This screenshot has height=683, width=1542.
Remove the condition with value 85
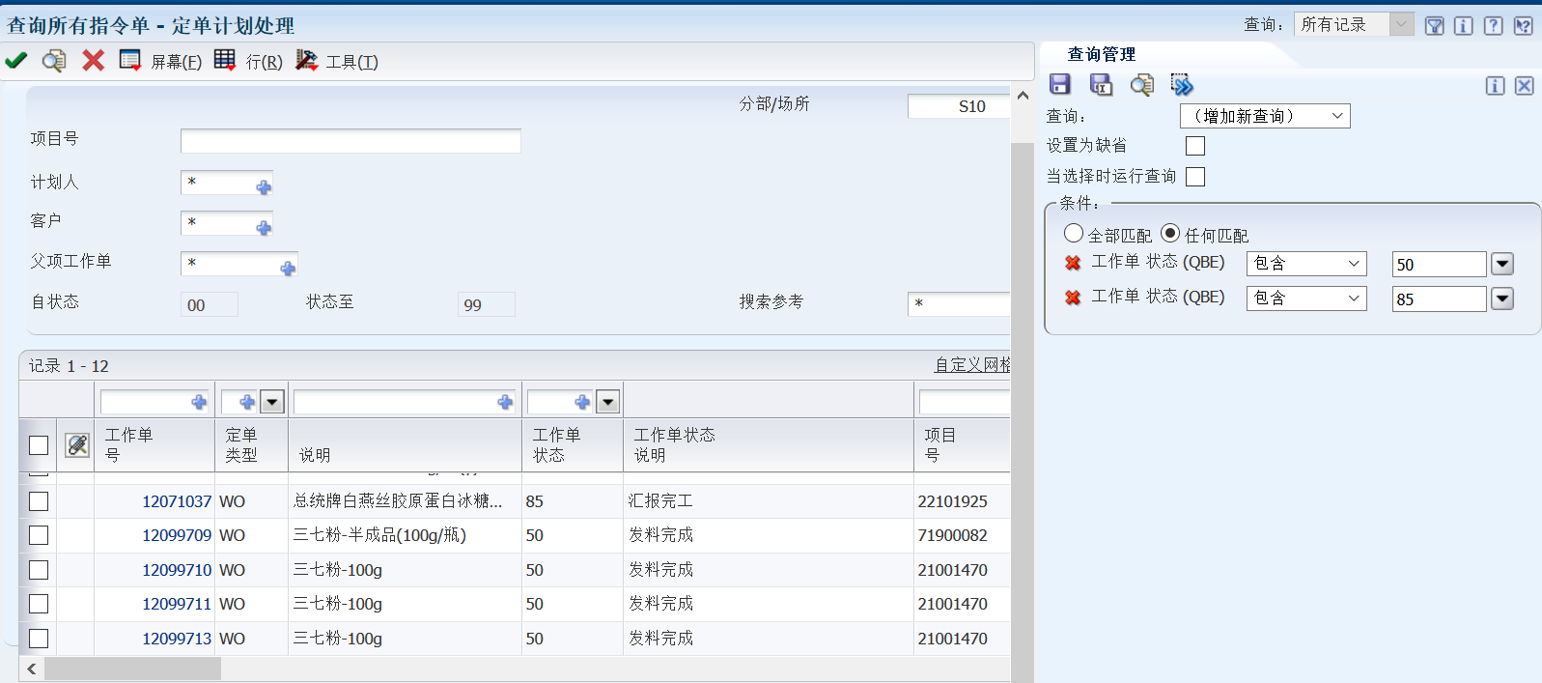1073,298
